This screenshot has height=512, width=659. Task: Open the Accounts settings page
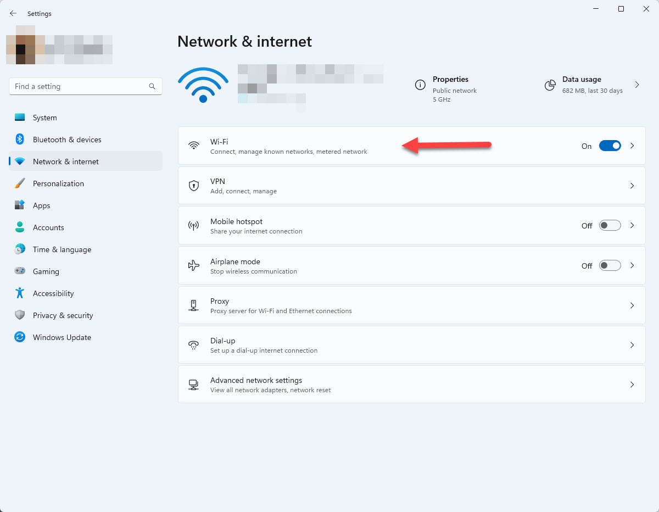click(48, 227)
